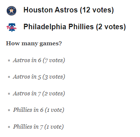
Task: Click the bullet marker beside Astros in 5
Action: click(x=9, y=77)
